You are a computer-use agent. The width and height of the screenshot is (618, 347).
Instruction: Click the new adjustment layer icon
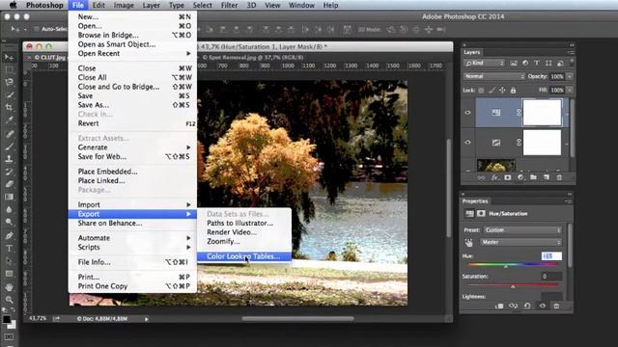(520, 177)
